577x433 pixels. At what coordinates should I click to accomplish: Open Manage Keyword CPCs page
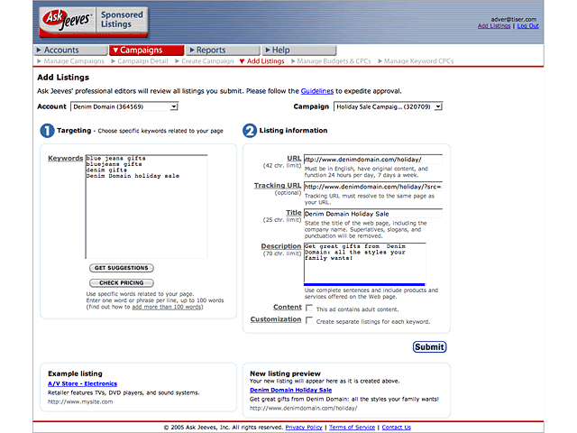coord(419,61)
